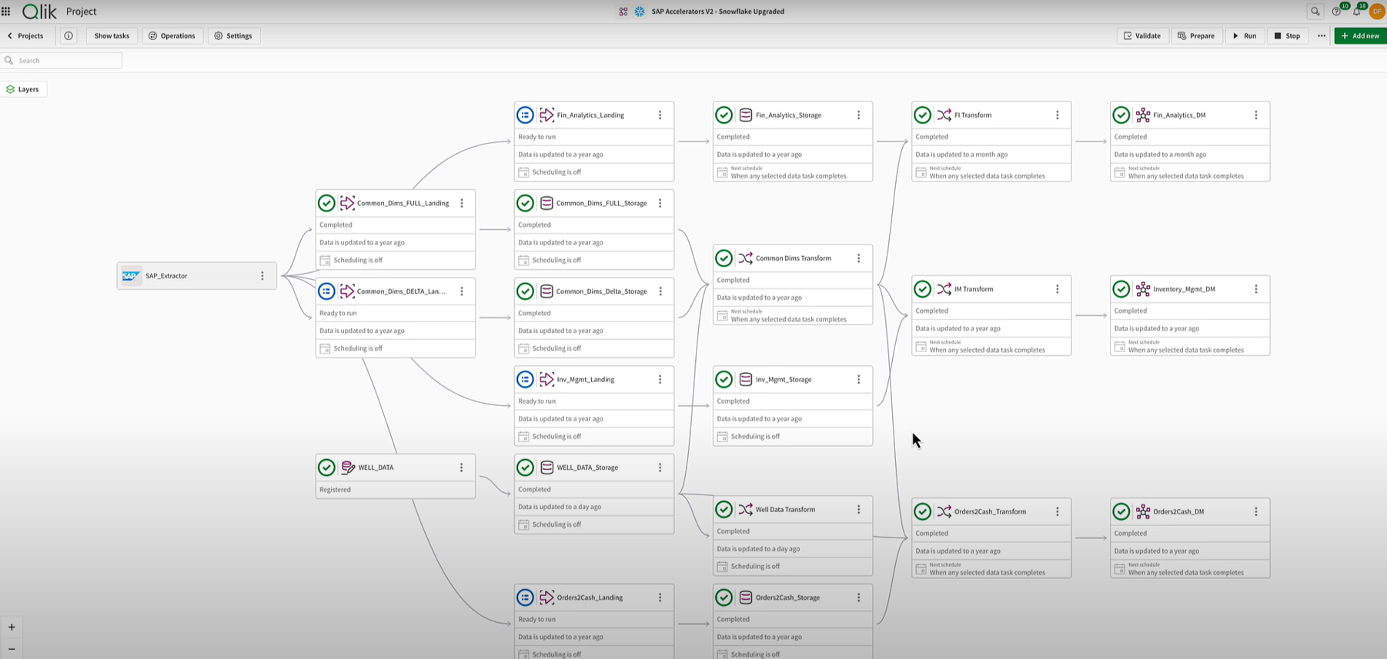The height and width of the screenshot is (659, 1387).
Task: Open the toolbar more actions ellipsis
Action: 1322,36
